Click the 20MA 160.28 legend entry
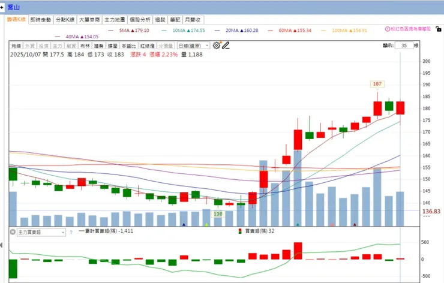This screenshot has height=283, width=444. (237, 31)
